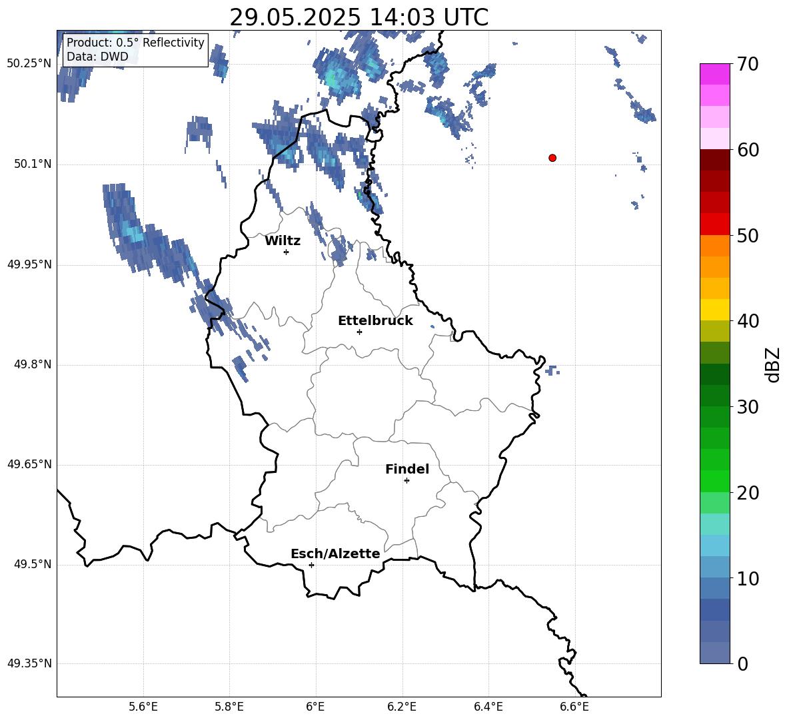Pick the dark maroon colorbar swatch below 60
This screenshot has height=720, width=789.
714,160
